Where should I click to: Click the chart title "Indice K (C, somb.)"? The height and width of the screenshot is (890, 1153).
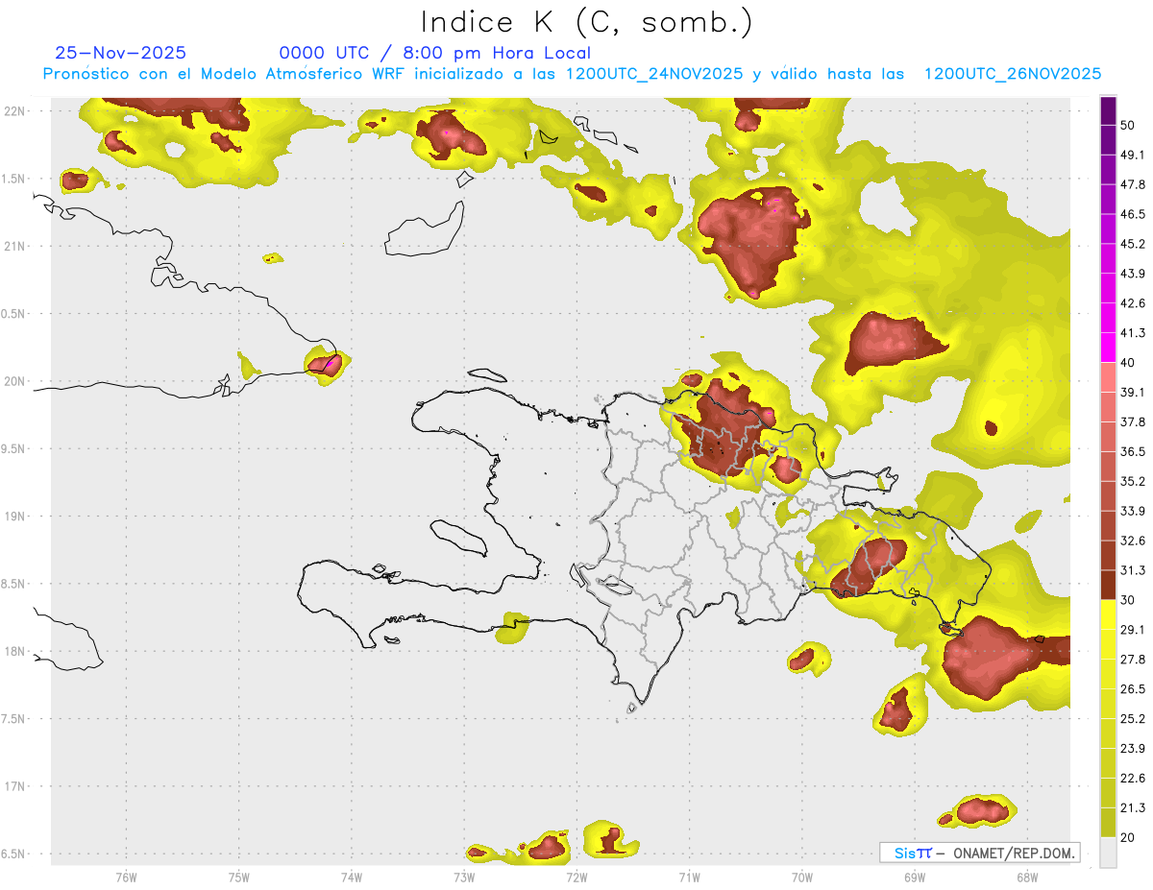click(x=587, y=23)
